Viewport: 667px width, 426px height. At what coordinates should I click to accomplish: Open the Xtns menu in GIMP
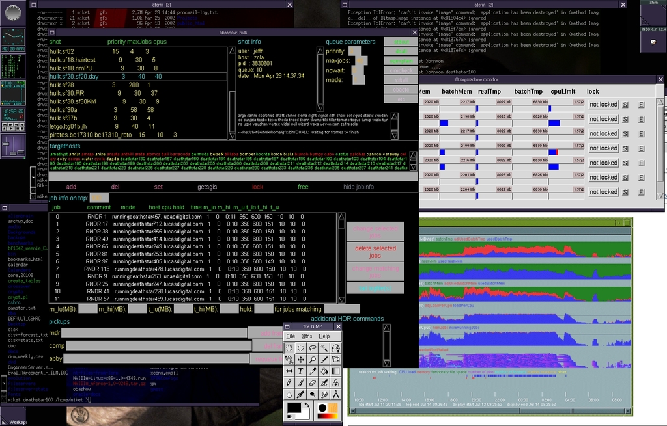point(307,336)
